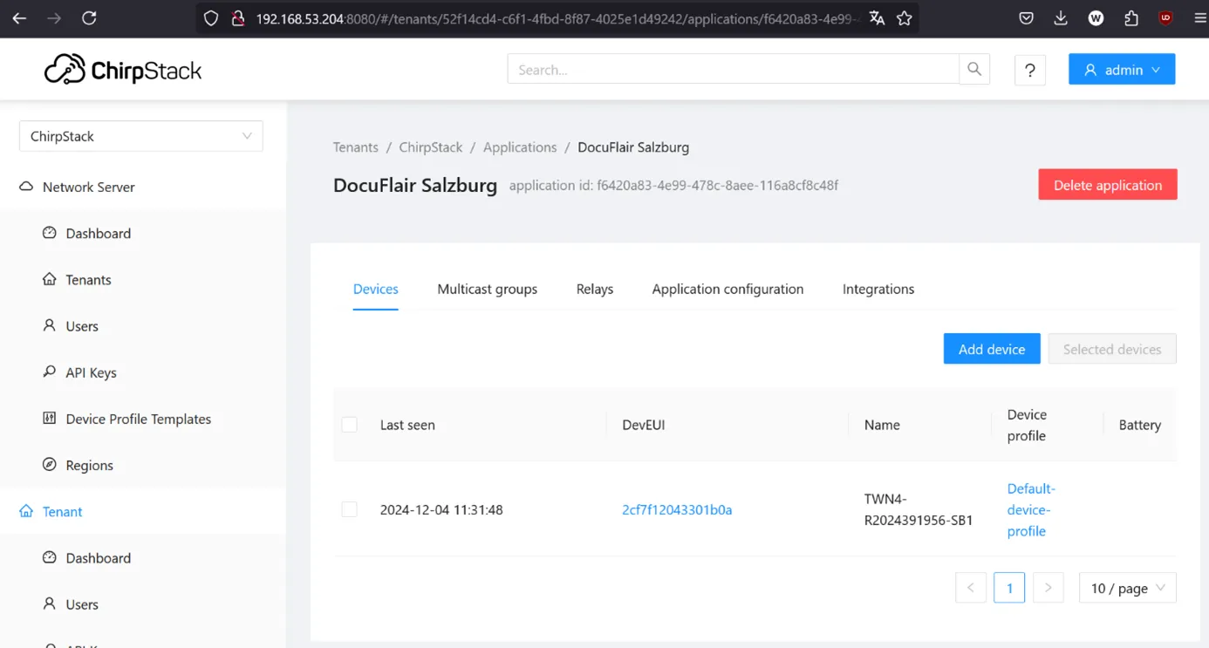Image resolution: width=1209 pixels, height=648 pixels.
Task: Focus the Search input field
Action: pyautogui.click(x=733, y=70)
